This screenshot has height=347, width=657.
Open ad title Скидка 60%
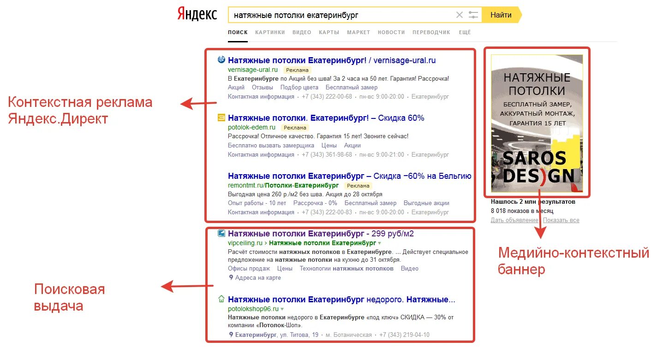point(326,118)
